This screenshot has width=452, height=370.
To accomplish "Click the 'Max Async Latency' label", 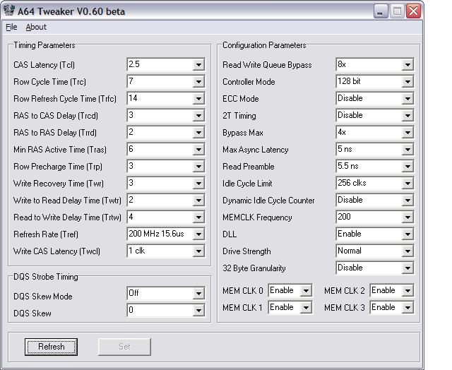I will pos(256,150).
